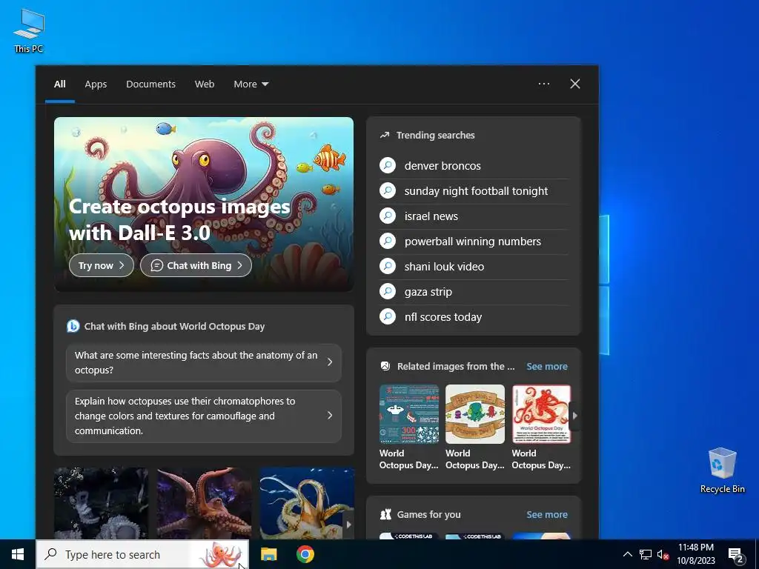Search trending 'powerball winning numbers'

click(472, 241)
